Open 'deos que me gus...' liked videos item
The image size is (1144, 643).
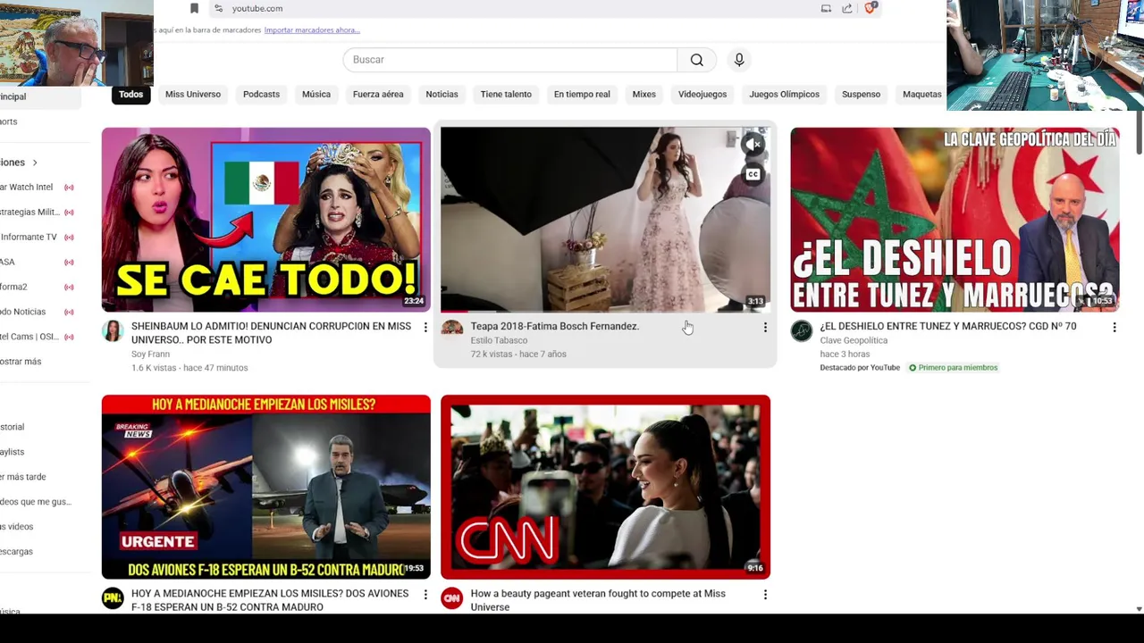[36, 502]
